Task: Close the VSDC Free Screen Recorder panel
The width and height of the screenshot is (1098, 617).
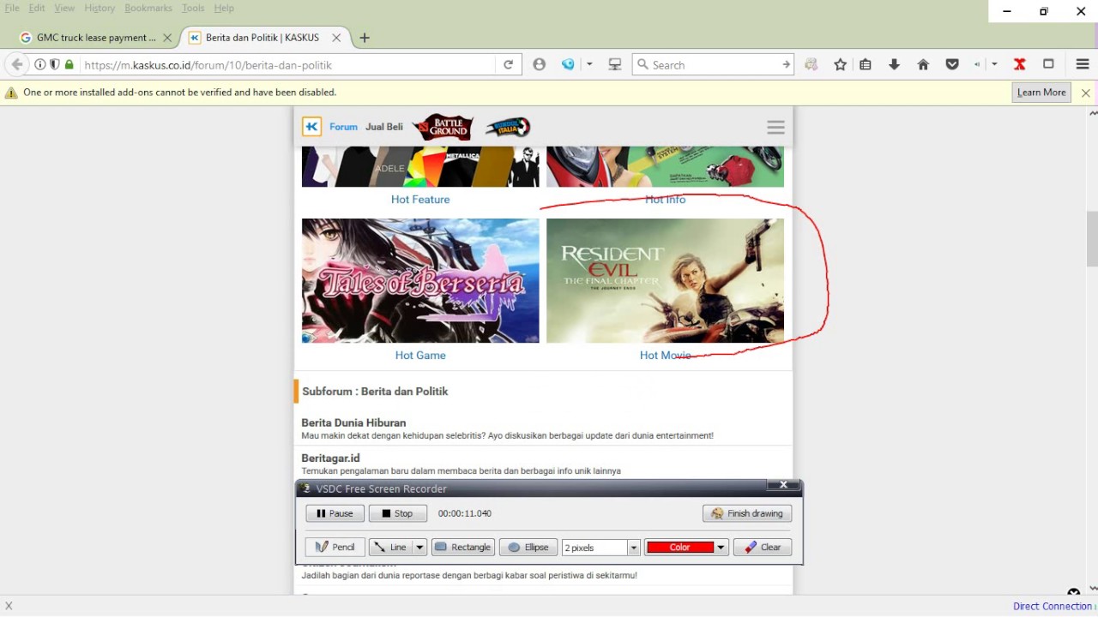Action: (x=783, y=485)
